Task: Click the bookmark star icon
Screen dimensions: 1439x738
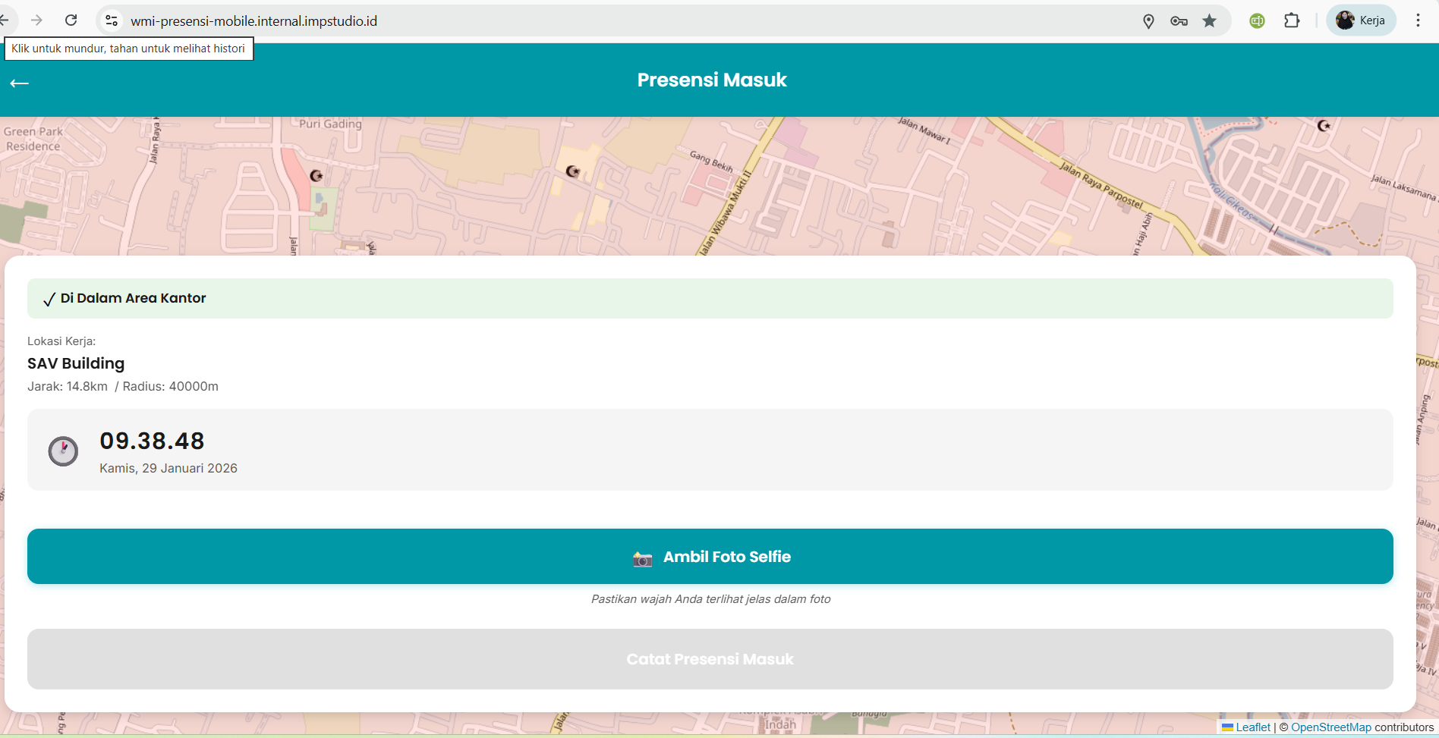Action: point(1210,21)
